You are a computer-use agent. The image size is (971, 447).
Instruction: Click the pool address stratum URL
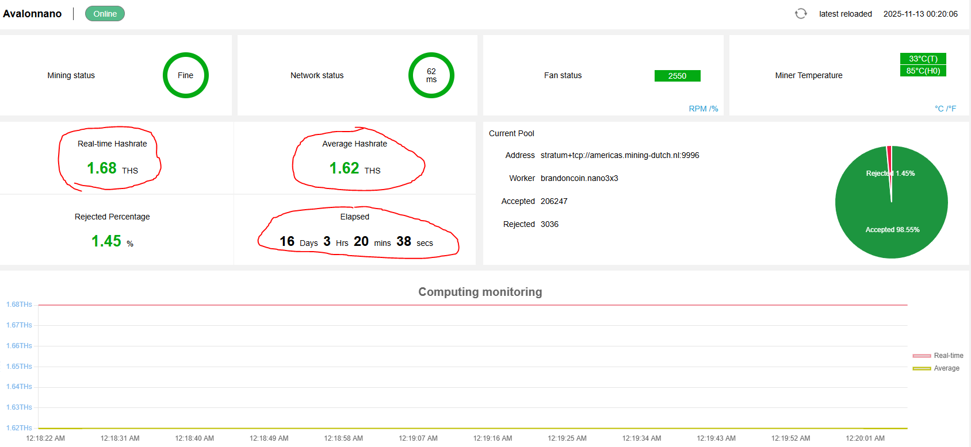click(620, 155)
